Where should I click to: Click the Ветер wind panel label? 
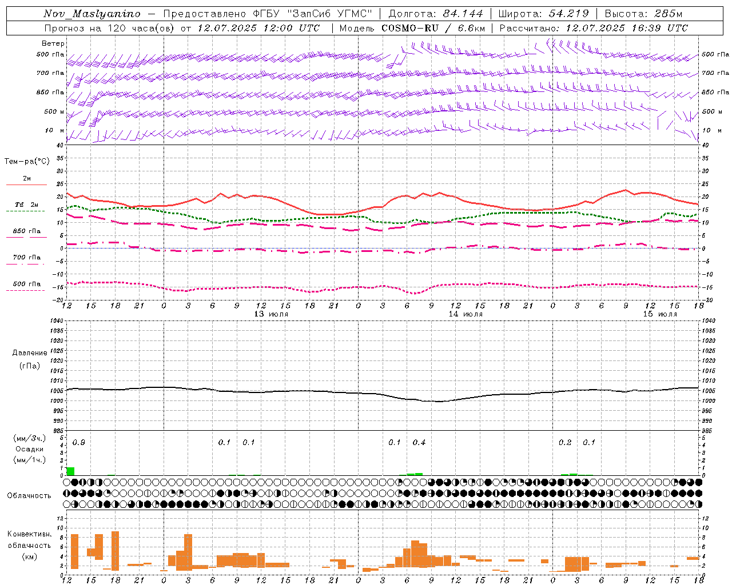pos(53,43)
